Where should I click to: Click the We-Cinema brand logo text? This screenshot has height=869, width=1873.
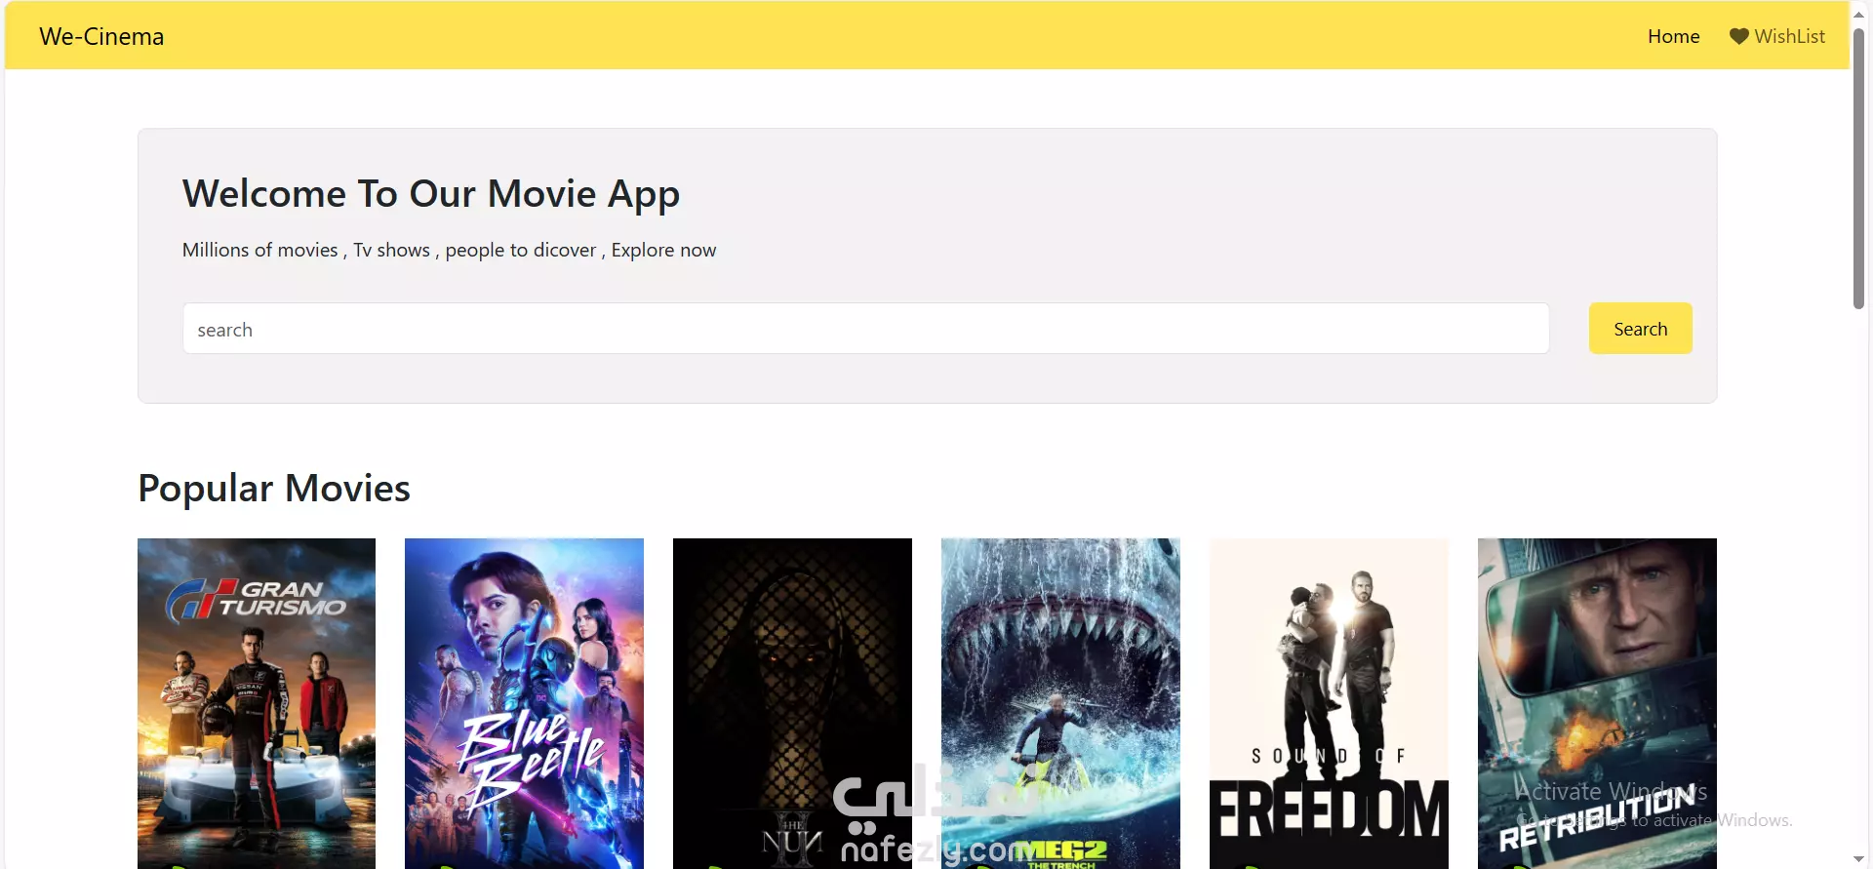click(101, 36)
